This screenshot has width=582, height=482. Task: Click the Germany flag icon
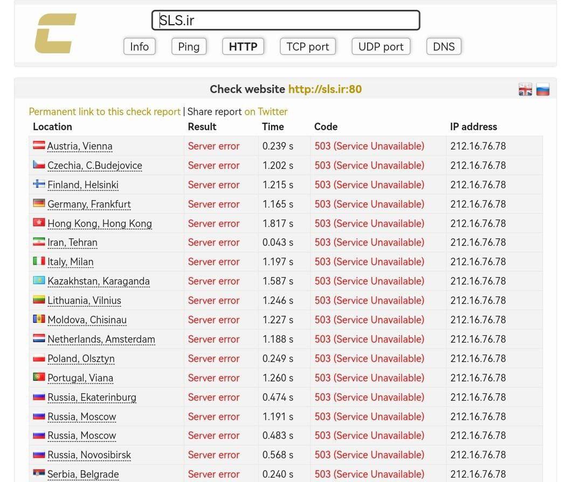click(x=39, y=203)
